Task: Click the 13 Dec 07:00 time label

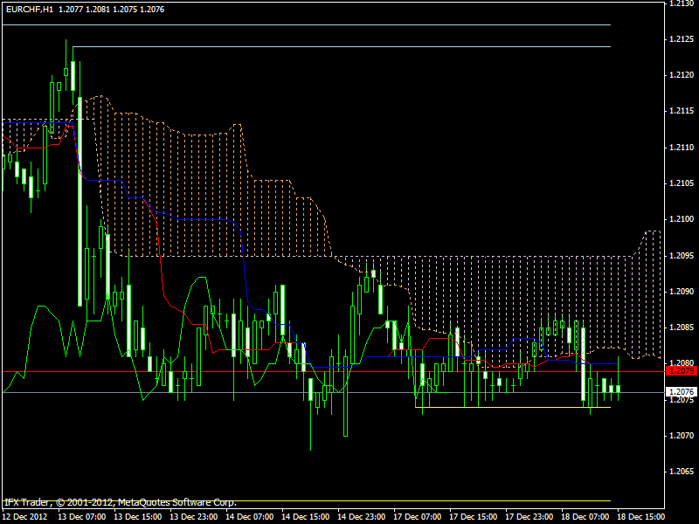Action: pyautogui.click(x=82, y=517)
